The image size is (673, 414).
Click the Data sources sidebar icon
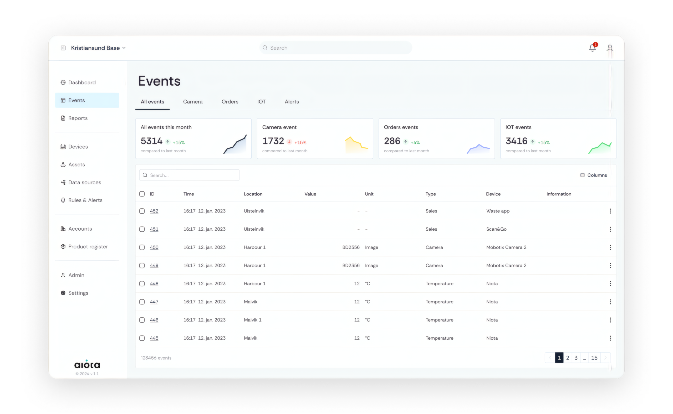coord(63,182)
